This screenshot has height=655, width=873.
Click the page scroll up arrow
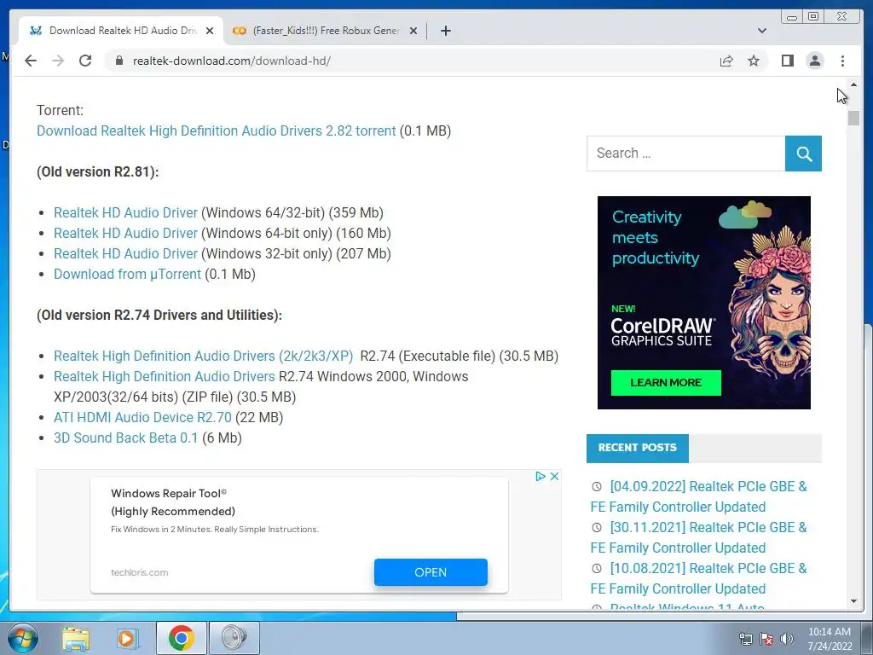853,84
